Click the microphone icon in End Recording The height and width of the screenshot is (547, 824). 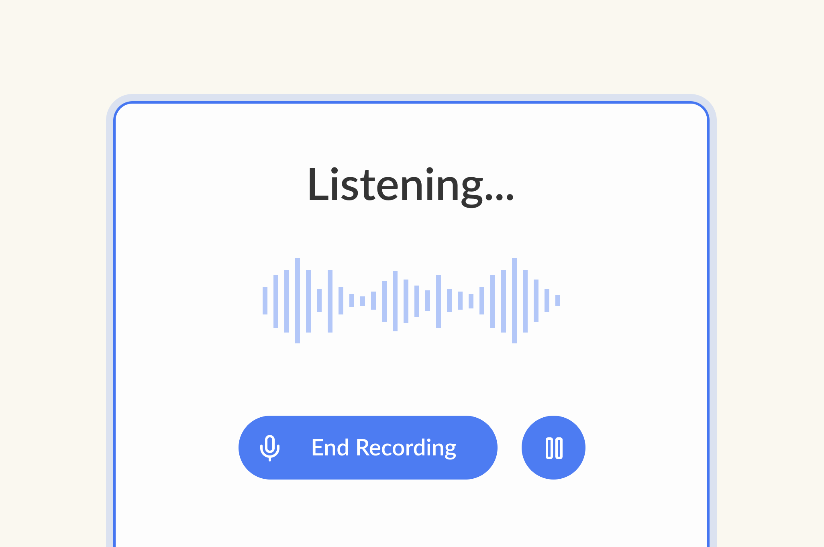tap(270, 448)
